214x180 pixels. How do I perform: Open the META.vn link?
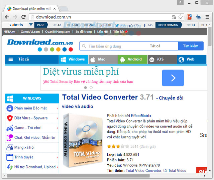click(x=9, y=32)
